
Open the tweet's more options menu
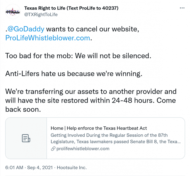pos(182,8)
